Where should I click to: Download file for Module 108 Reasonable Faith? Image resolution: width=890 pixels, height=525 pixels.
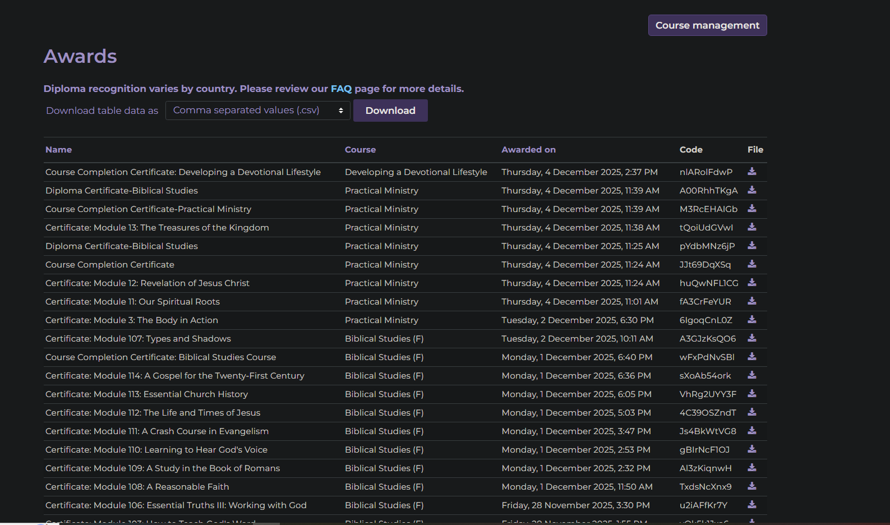point(752,486)
